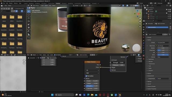This screenshot has height=97, width=172.
Task: Expand the Settings panel in material properties
Action: (149, 82)
